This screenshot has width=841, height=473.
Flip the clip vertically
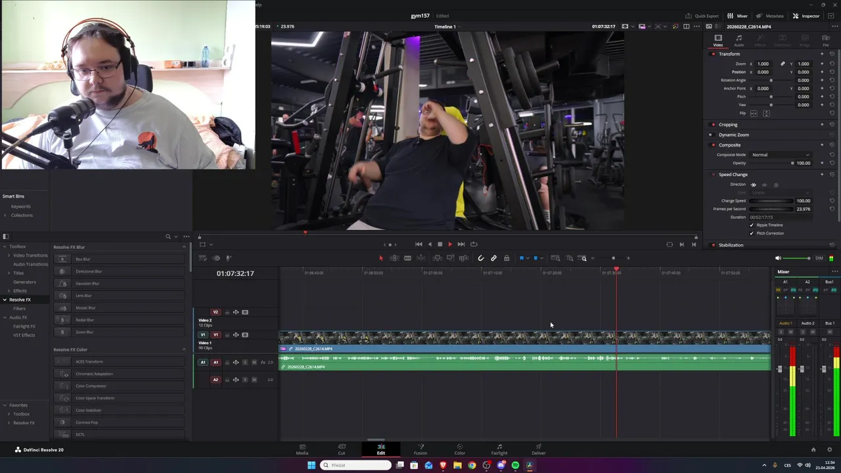point(765,113)
